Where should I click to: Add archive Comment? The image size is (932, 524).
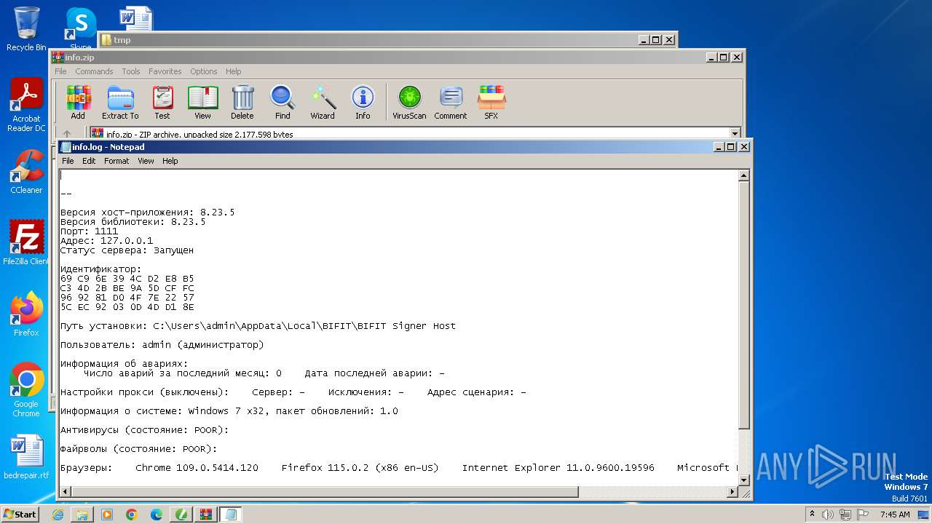click(451, 103)
